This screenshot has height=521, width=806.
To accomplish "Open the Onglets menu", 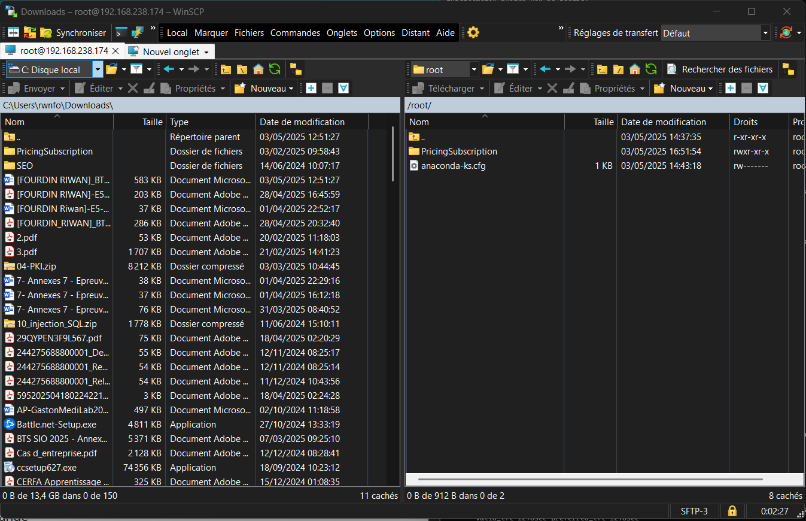I will pos(342,33).
